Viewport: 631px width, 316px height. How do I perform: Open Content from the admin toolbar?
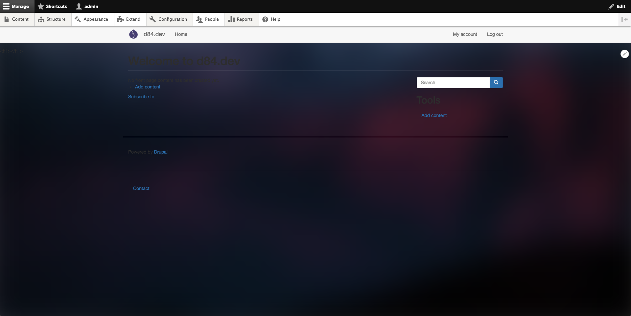click(x=17, y=19)
